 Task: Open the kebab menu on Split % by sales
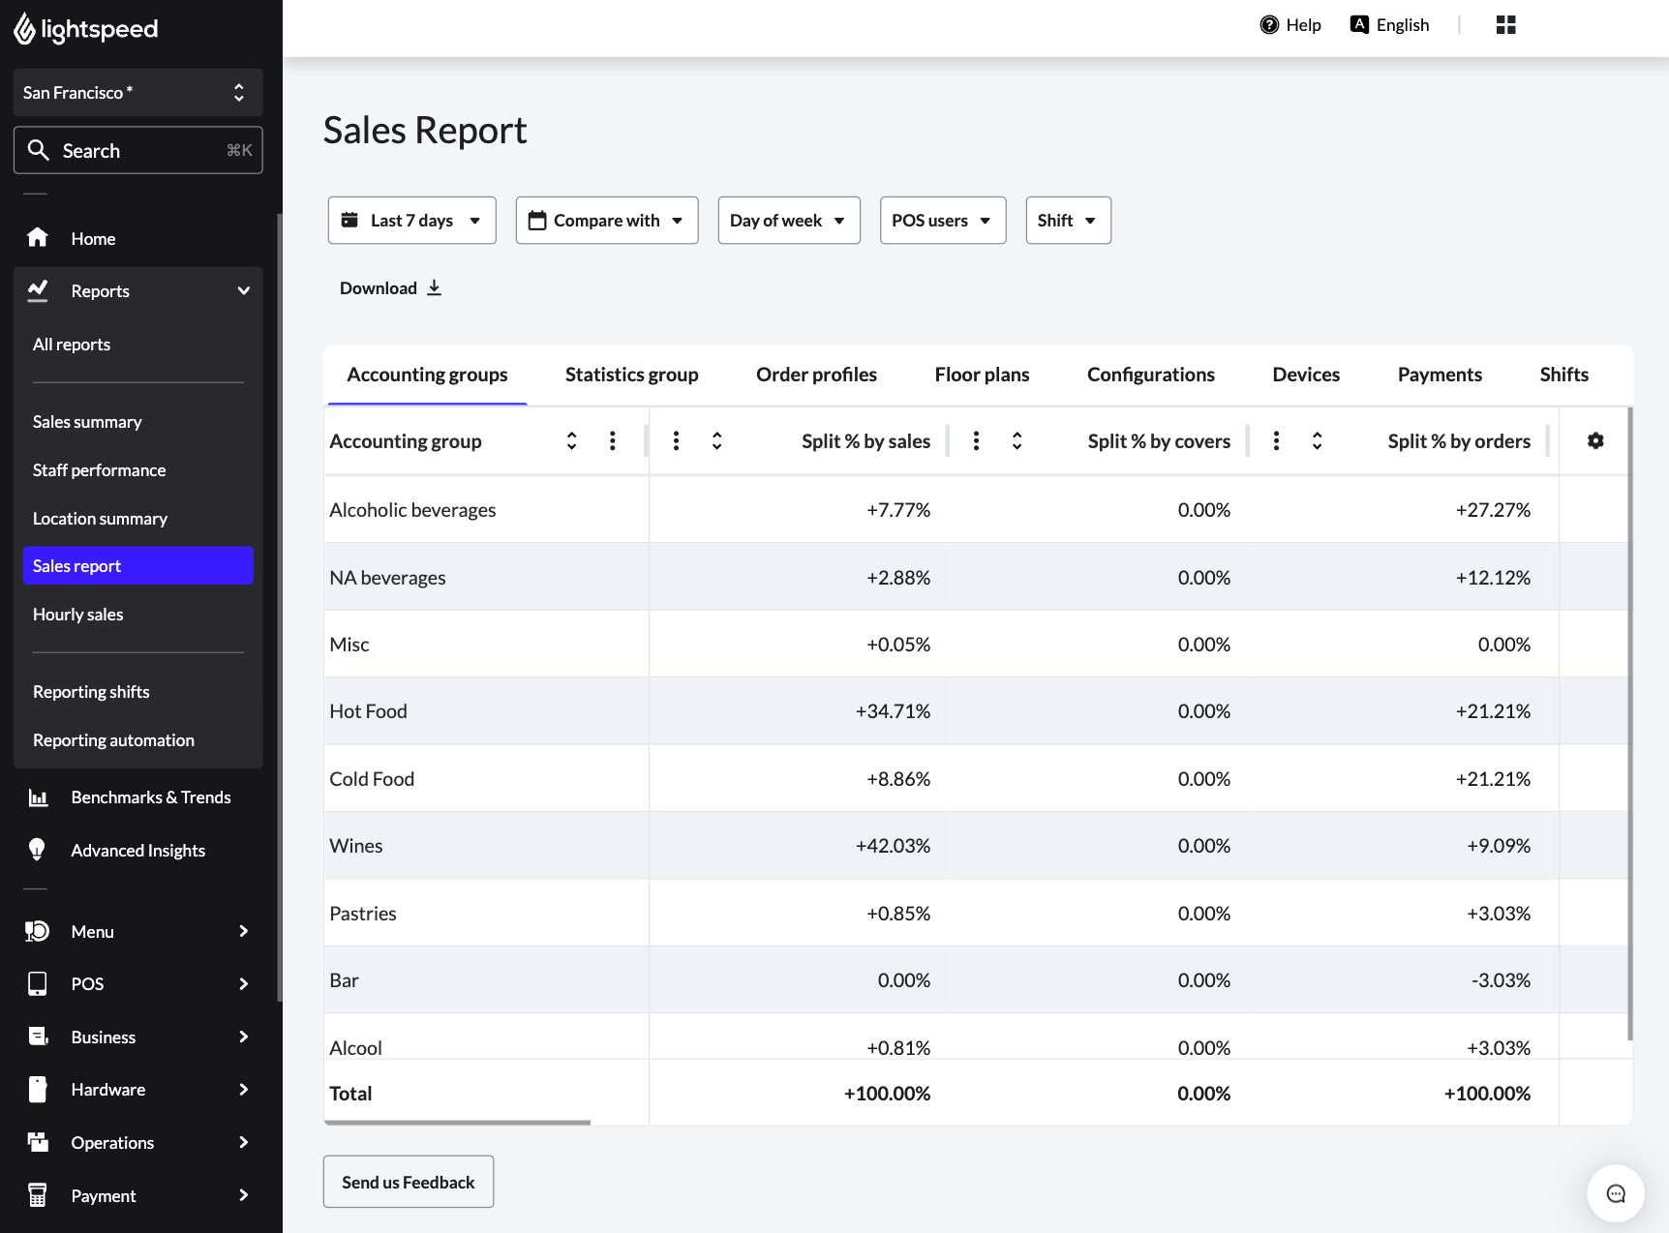[676, 440]
